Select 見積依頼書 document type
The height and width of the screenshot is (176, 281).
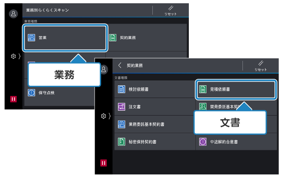click(236, 89)
